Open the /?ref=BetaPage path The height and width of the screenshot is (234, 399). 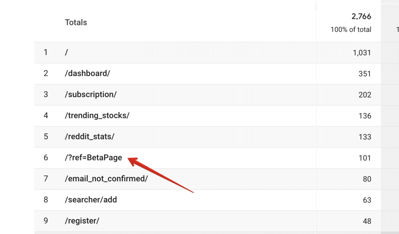coord(94,158)
